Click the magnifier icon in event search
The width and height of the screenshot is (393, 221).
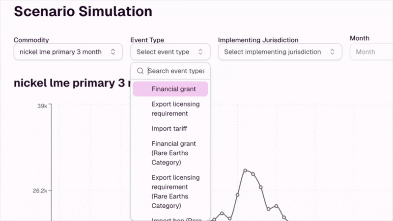(x=140, y=71)
